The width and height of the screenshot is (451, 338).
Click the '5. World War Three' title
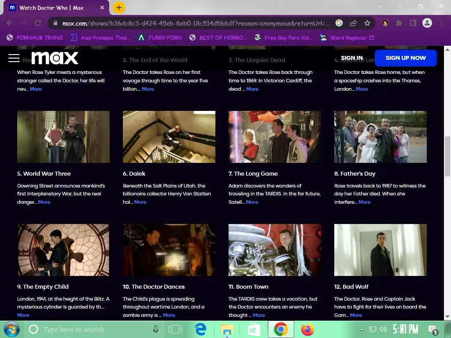click(44, 173)
